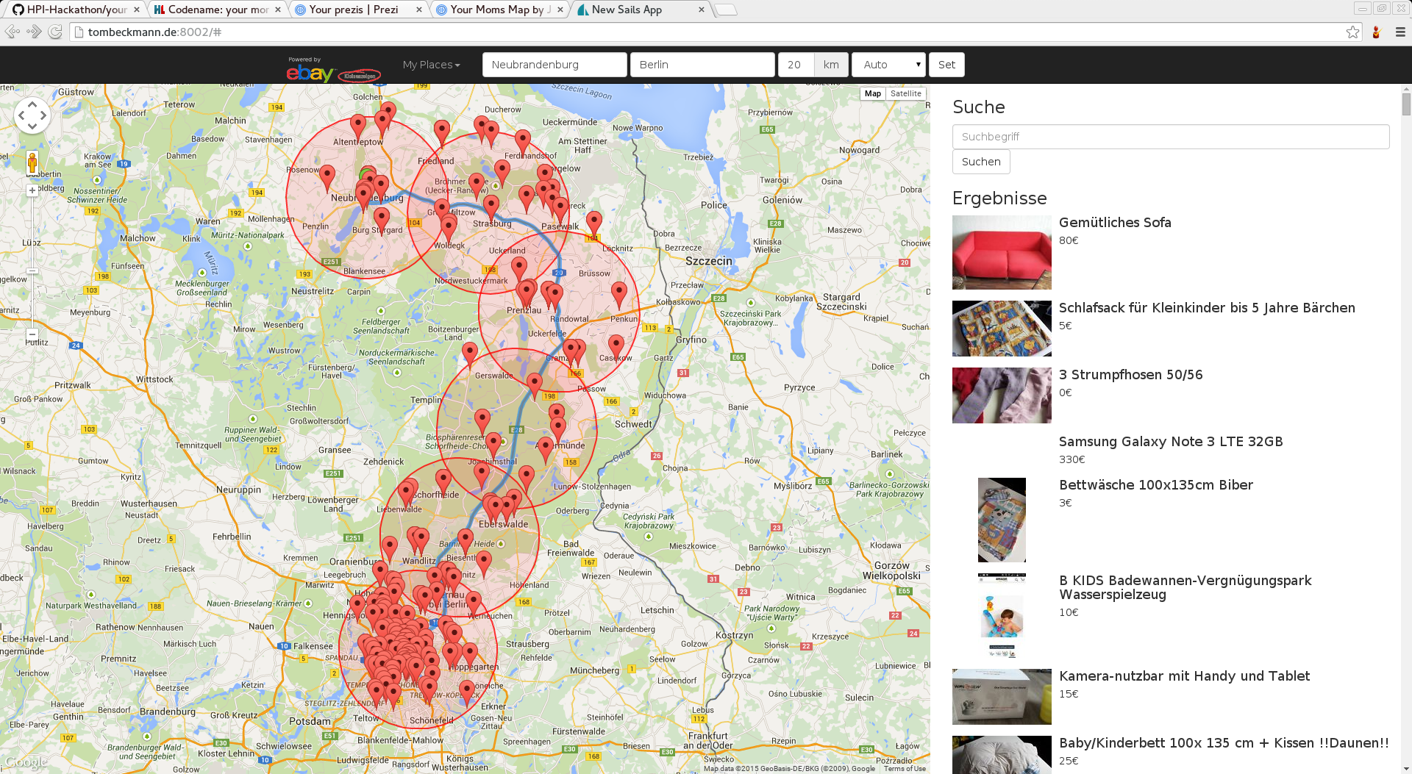Open a new browser tab

pos(726,10)
